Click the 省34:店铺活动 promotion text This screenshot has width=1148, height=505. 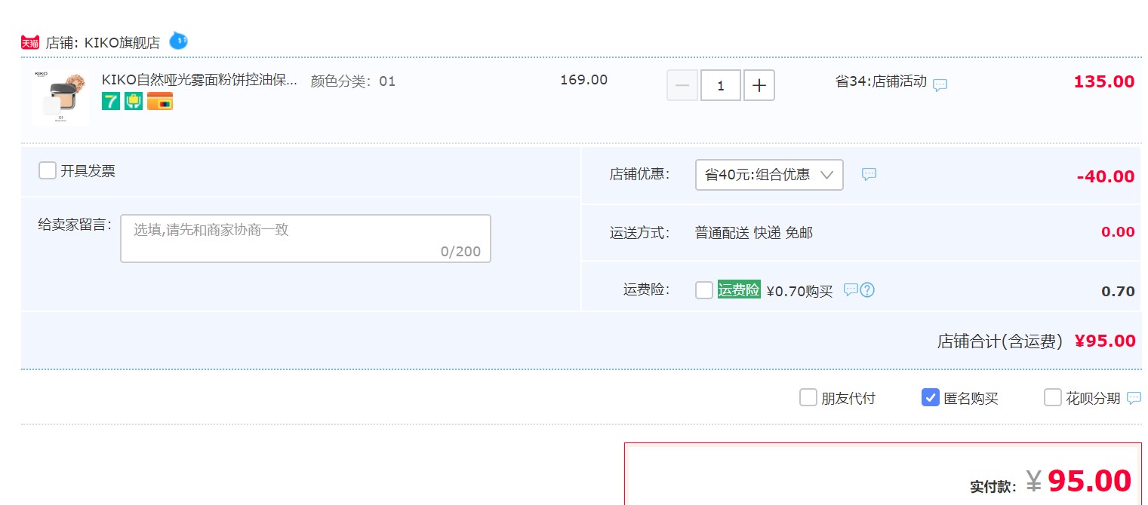(x=881, y=81)
